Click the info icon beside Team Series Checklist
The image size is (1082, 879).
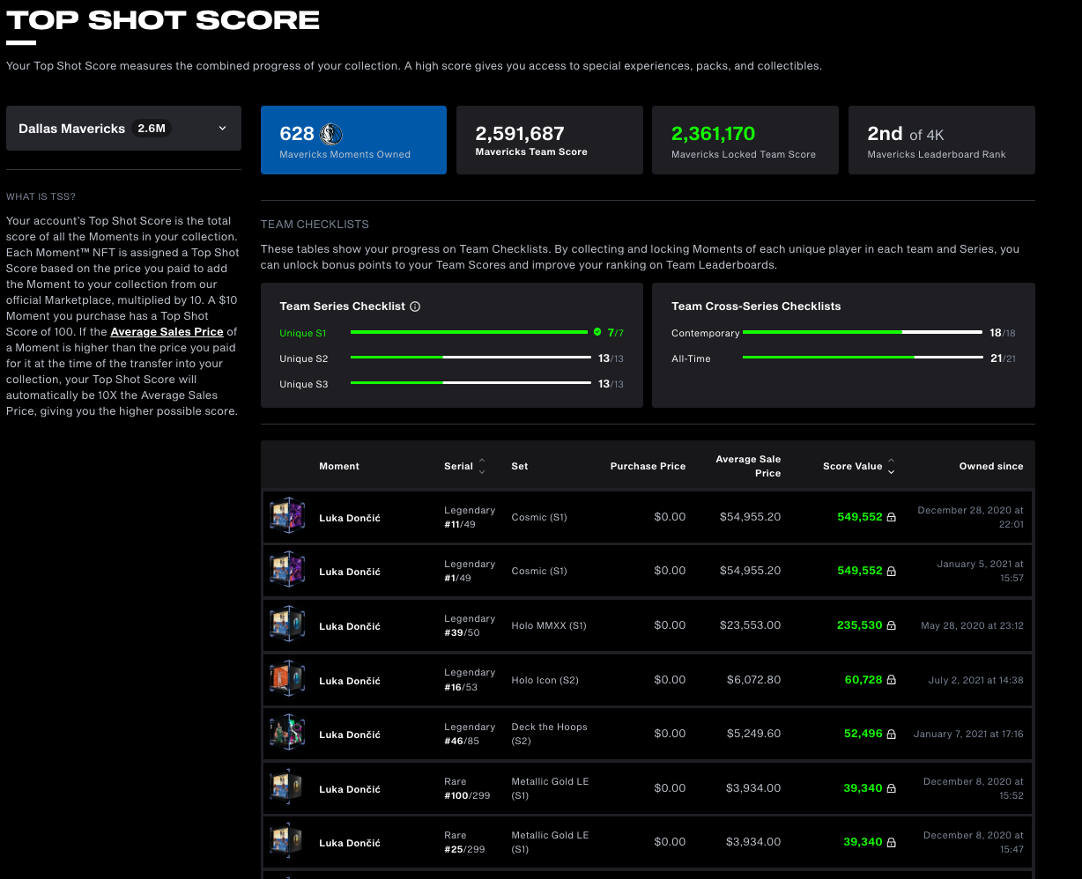click(x=415, y=307)
